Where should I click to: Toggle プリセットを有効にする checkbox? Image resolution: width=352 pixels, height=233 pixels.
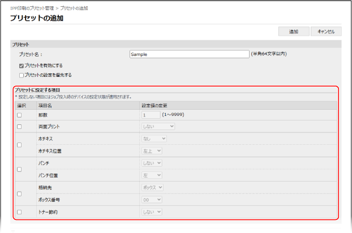click(x=22, y=66)
